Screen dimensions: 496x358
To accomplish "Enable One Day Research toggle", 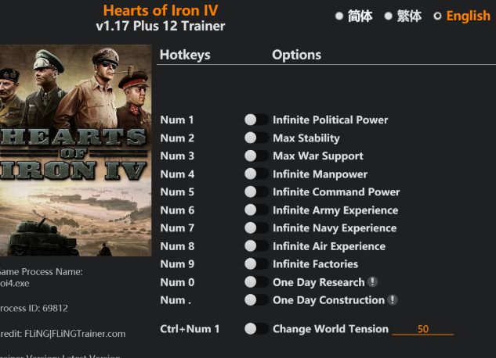I will click(x=256, y=281).
